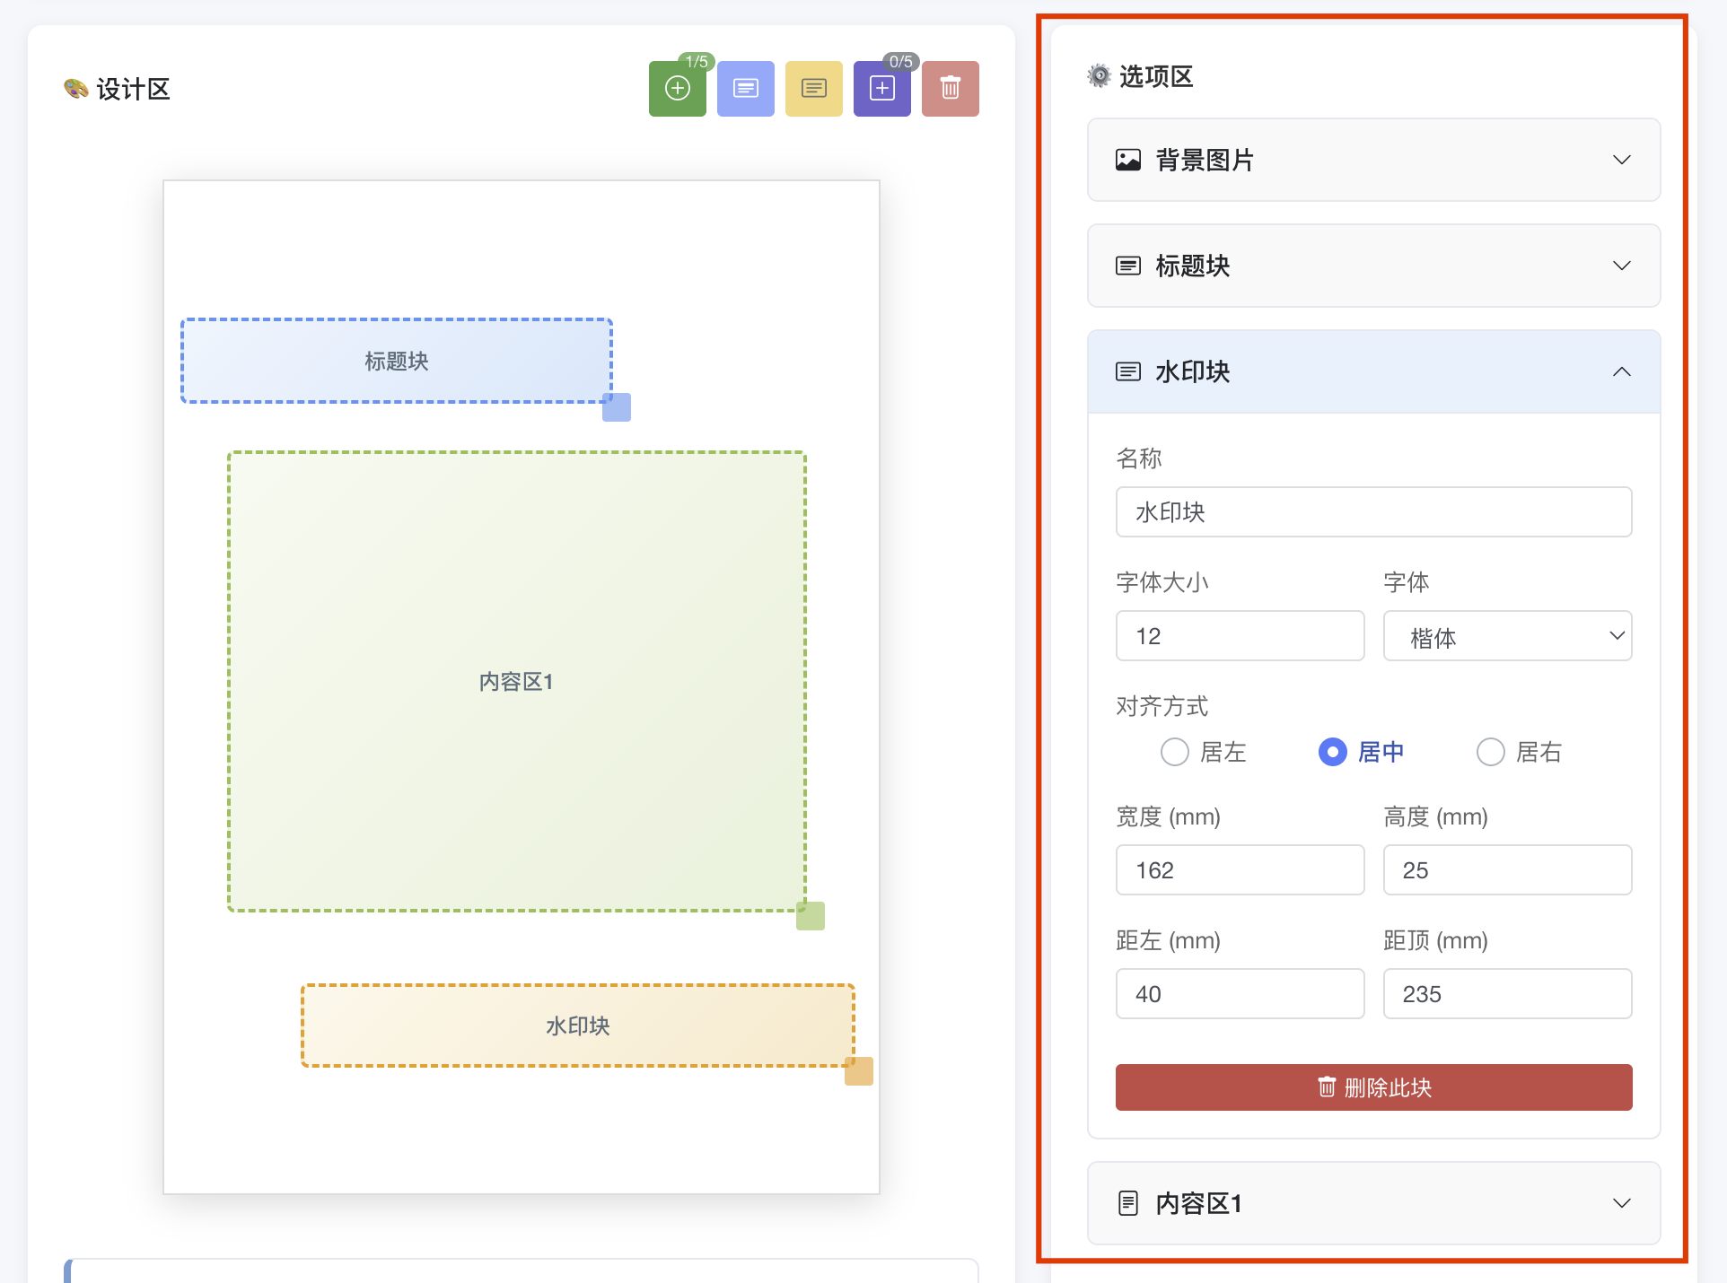Click the 背景图片 picture icon
This screenshot has width=1727, height=1283.
click(x=1128, y=160)
